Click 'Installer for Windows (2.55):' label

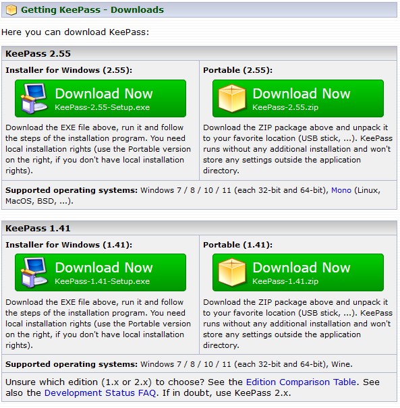pyautogui.click(x=69, y=70)
